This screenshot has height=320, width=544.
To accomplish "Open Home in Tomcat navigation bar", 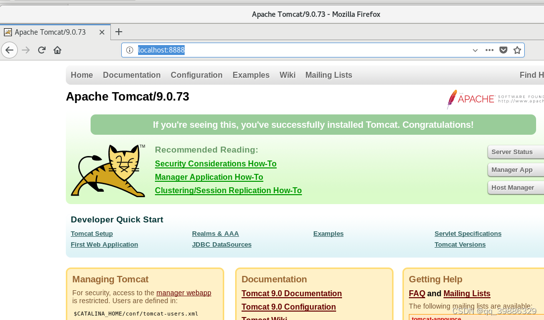I will click(x=82, y=75).
